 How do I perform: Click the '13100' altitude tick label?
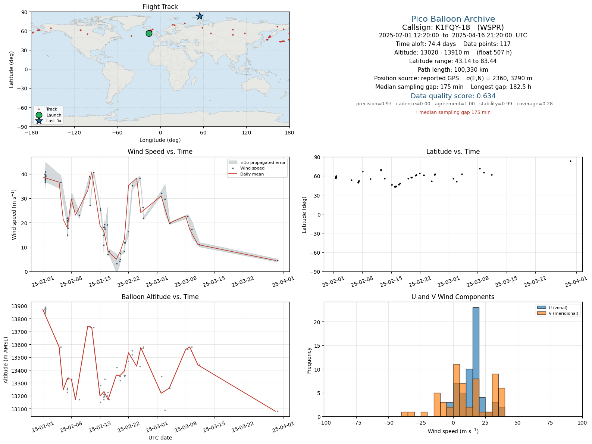(21, 409)
